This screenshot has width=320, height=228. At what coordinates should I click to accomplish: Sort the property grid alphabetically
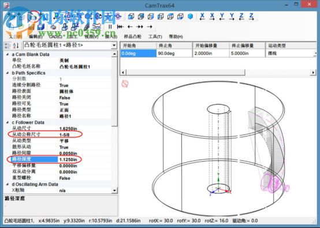coord(16,45)
